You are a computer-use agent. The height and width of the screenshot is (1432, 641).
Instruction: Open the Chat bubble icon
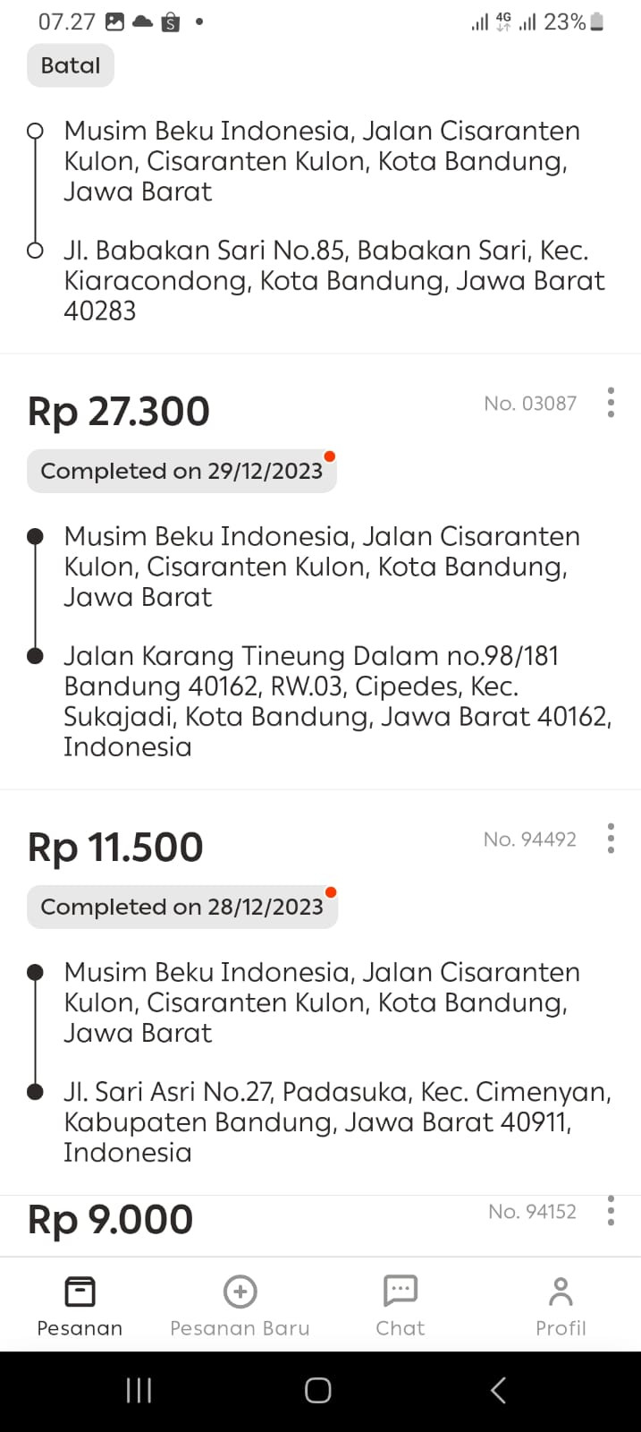pyautogui.click(x=400, y=1291)
